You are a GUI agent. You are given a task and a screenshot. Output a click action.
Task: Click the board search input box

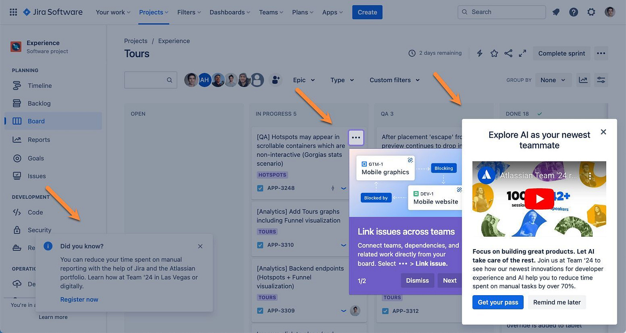150,80
